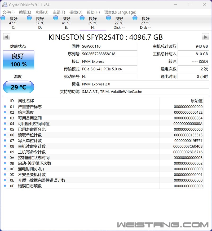Click raw value 00000000000064 for 可用备用空间

tap(188, 118)
